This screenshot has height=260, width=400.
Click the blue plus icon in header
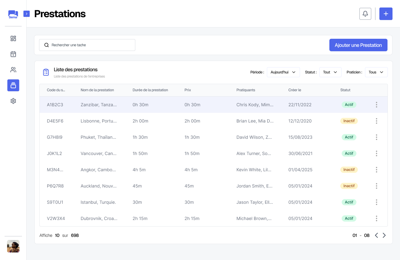(386, 14)
